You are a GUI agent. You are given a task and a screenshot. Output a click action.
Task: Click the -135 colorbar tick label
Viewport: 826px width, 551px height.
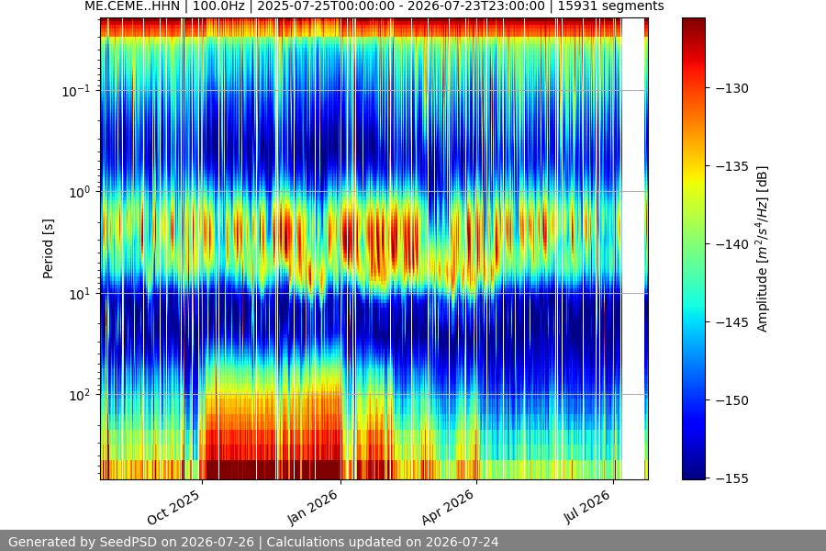click(x=731, y=166)
